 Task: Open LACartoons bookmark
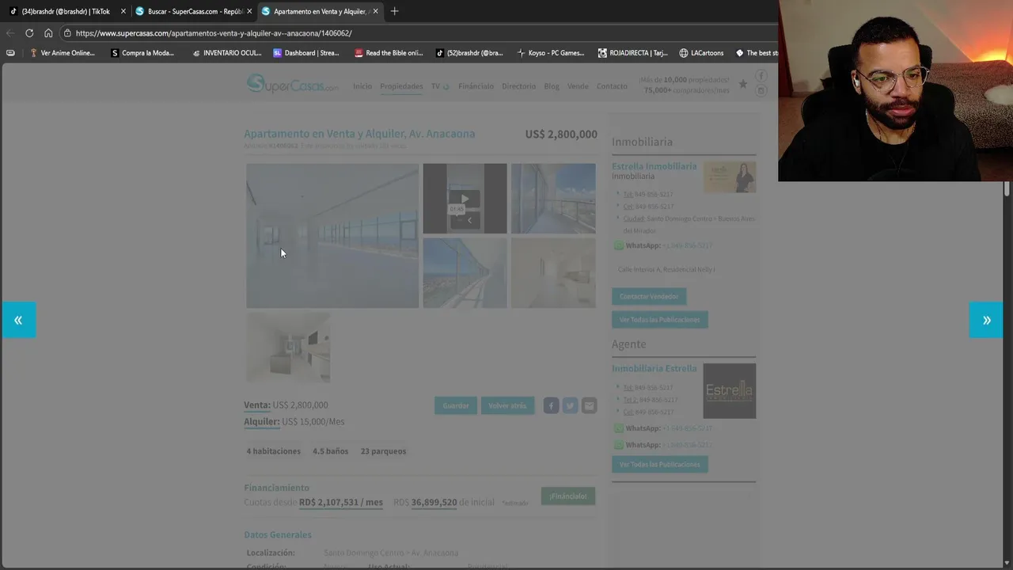(x=701, y=53)
